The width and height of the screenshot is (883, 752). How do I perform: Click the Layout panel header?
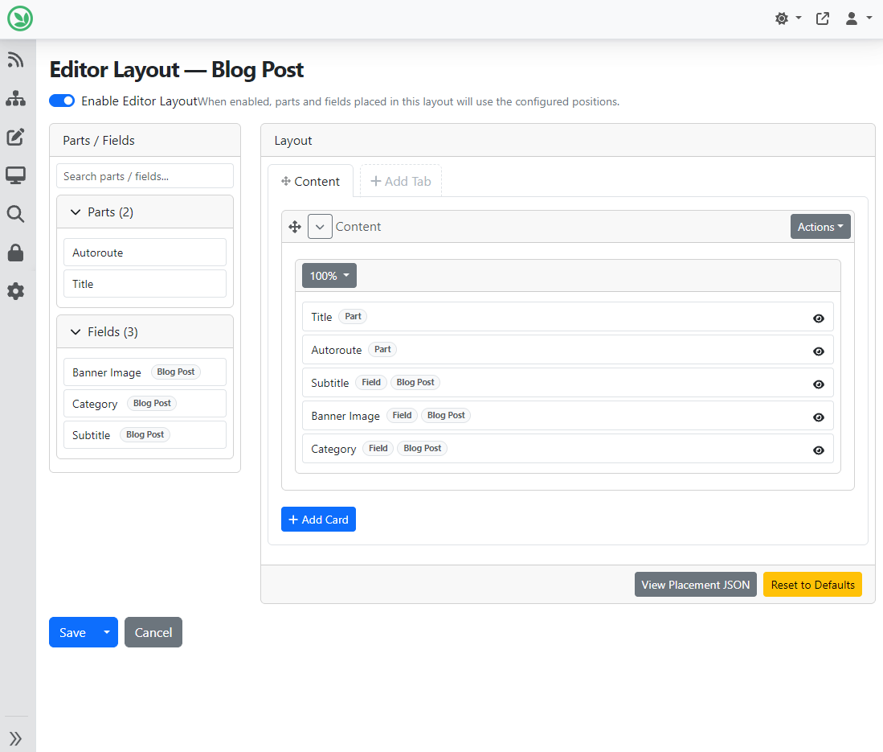click(x=567, y=141)
